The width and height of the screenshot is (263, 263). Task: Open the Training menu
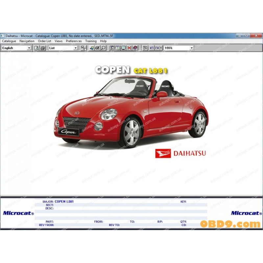tap(91, 41)
